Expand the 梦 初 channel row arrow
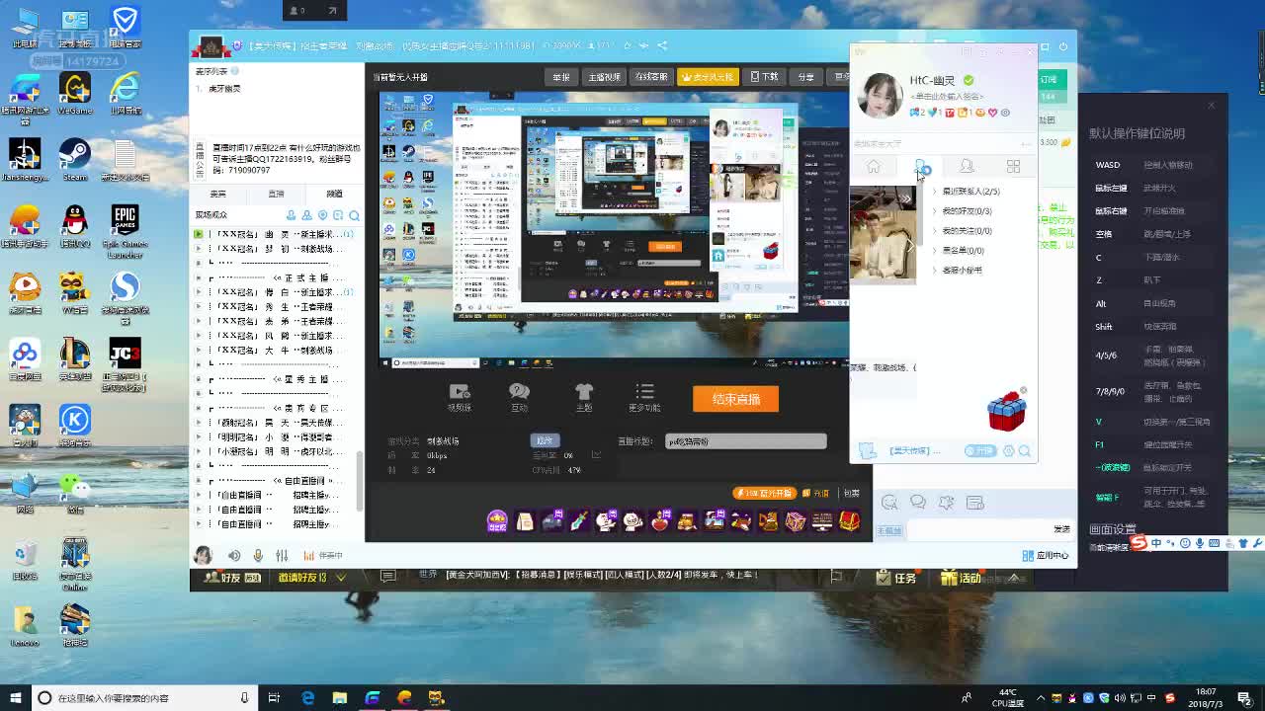The image size is (1265, 711). pyautogui.click(x=199, y=249)
